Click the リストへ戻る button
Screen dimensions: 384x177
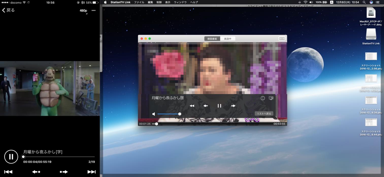[x=264, y=114]
